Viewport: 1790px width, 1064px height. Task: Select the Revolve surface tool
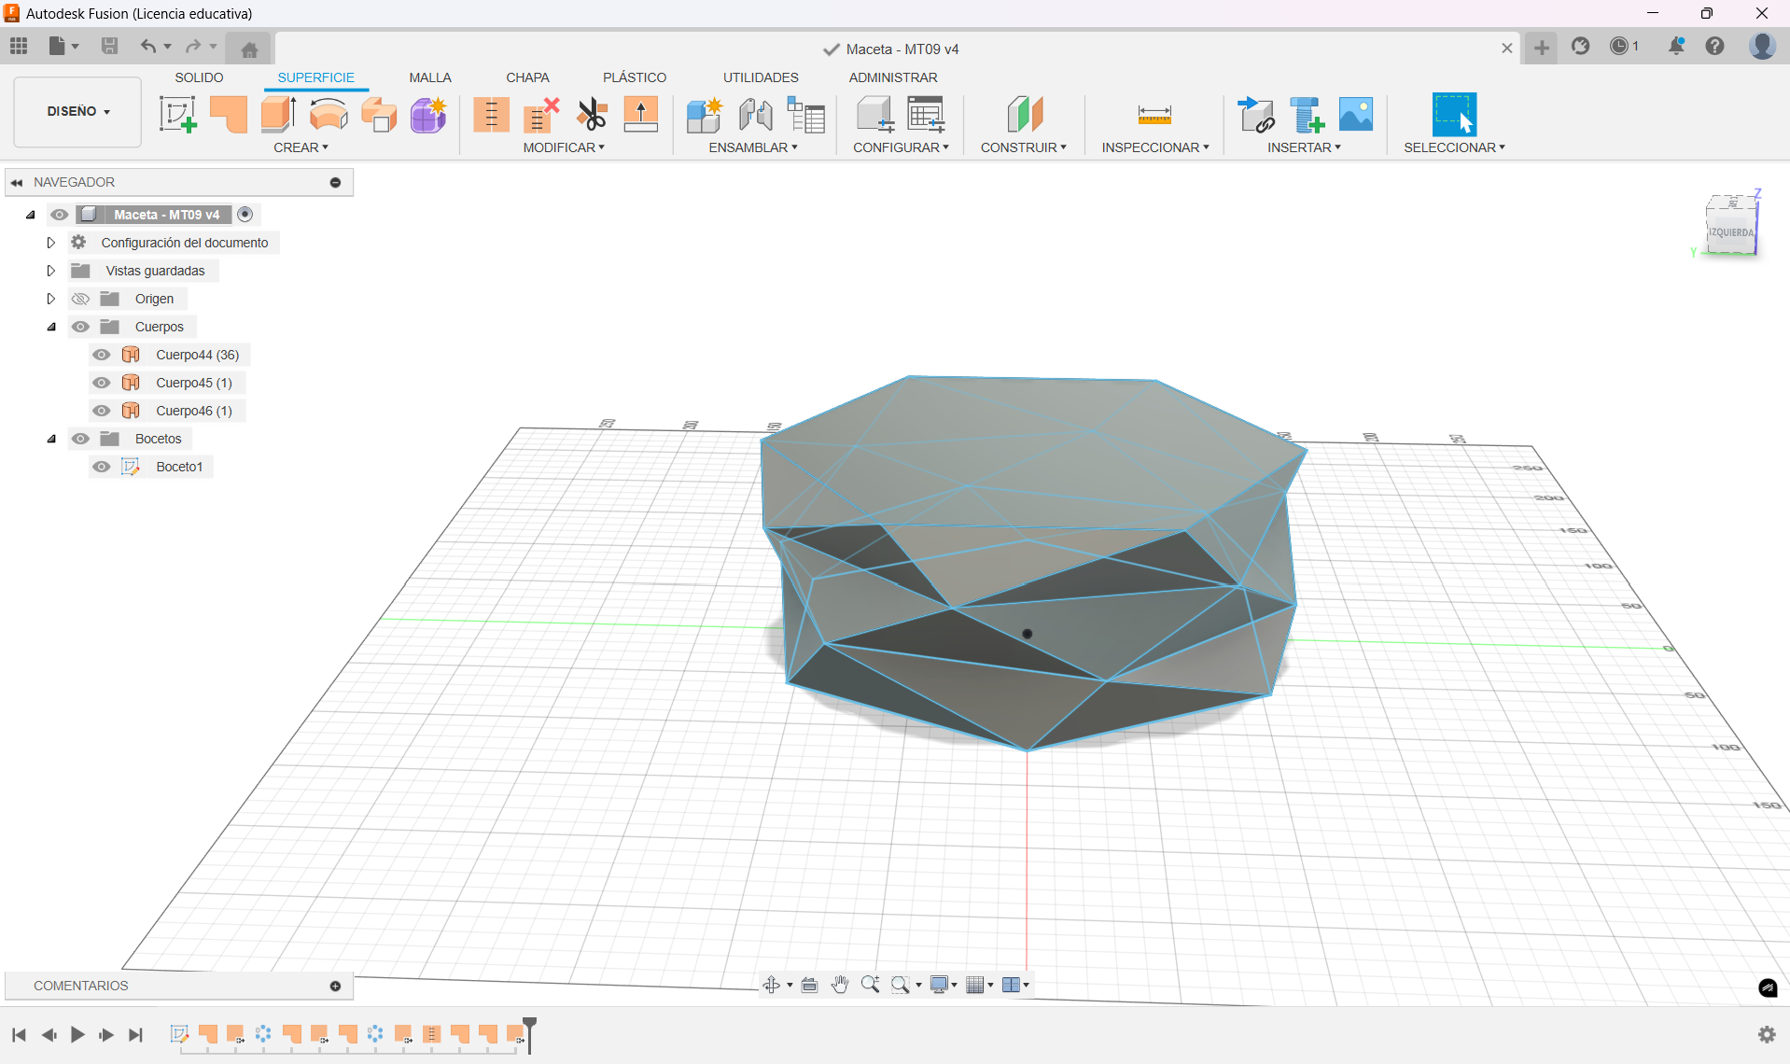coord(329,115)
